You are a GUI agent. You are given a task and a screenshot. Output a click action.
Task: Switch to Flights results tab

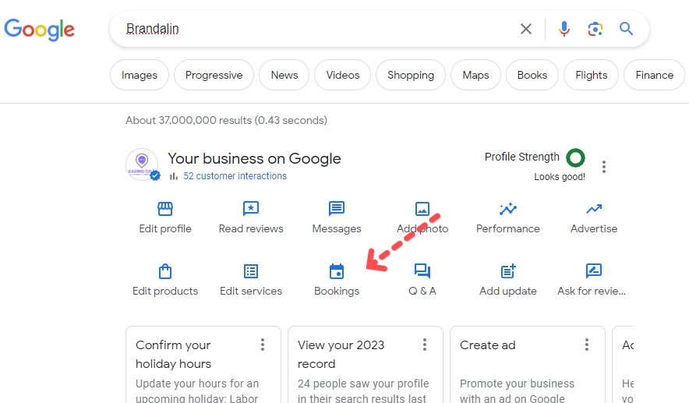pos(592,75)
